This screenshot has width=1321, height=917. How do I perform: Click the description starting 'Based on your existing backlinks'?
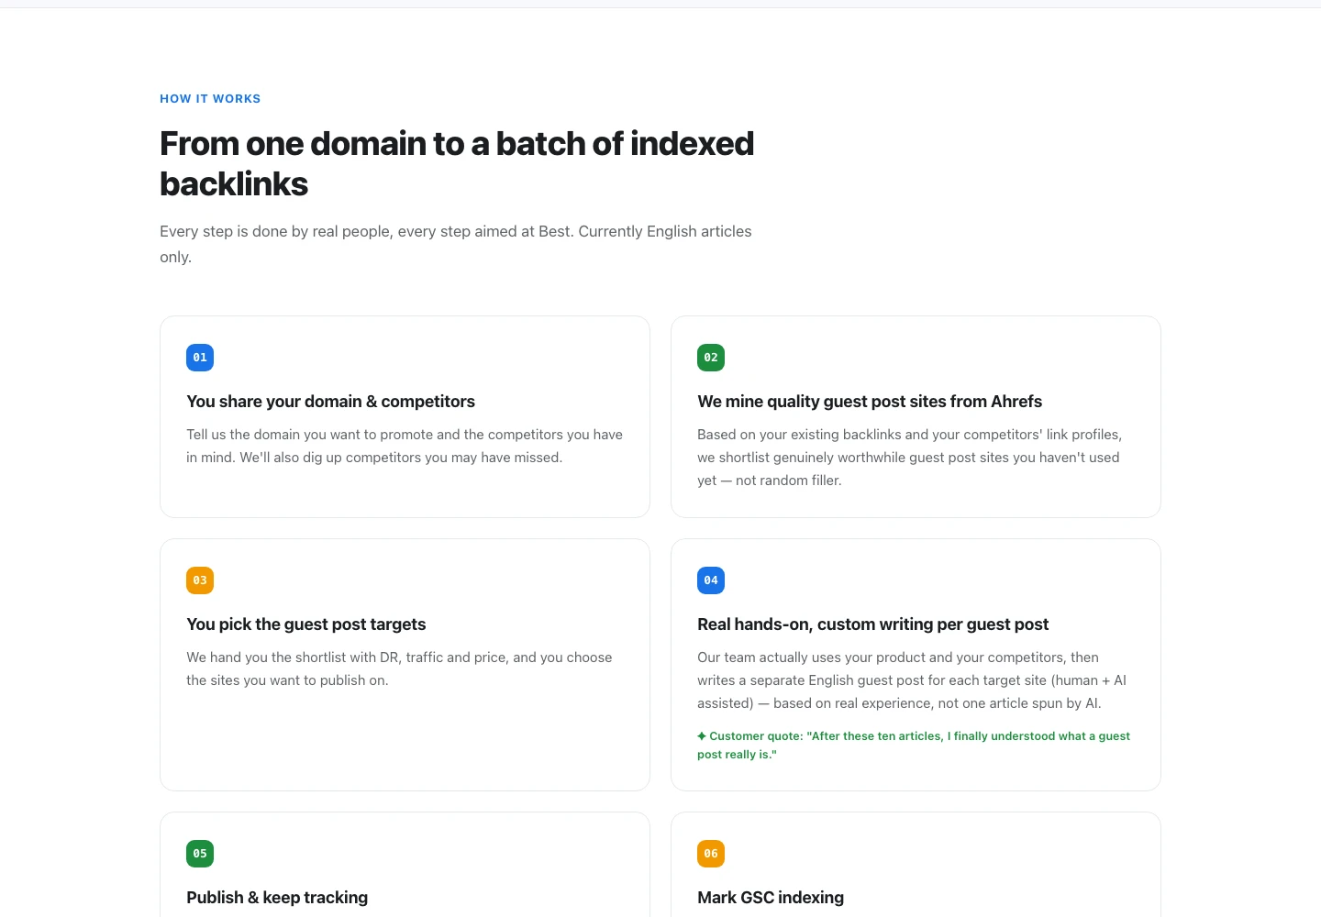910,458
